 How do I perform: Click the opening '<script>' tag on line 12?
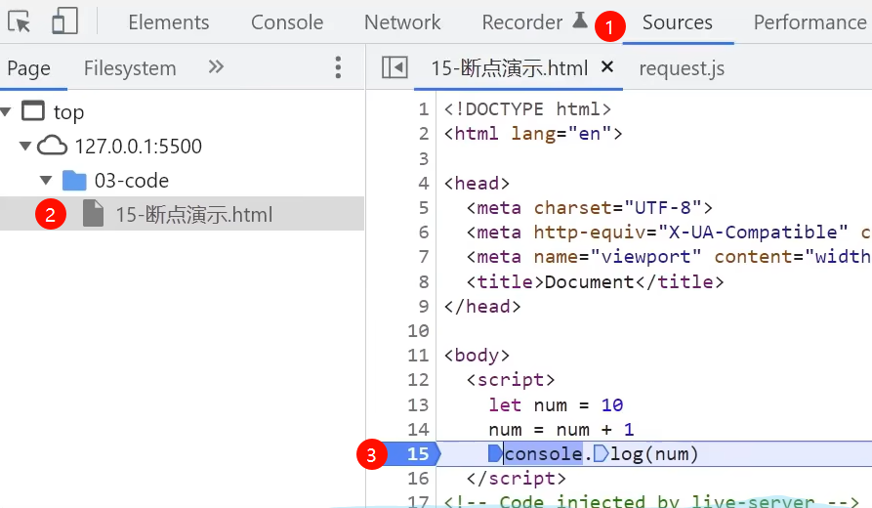[x=511, y=380]
